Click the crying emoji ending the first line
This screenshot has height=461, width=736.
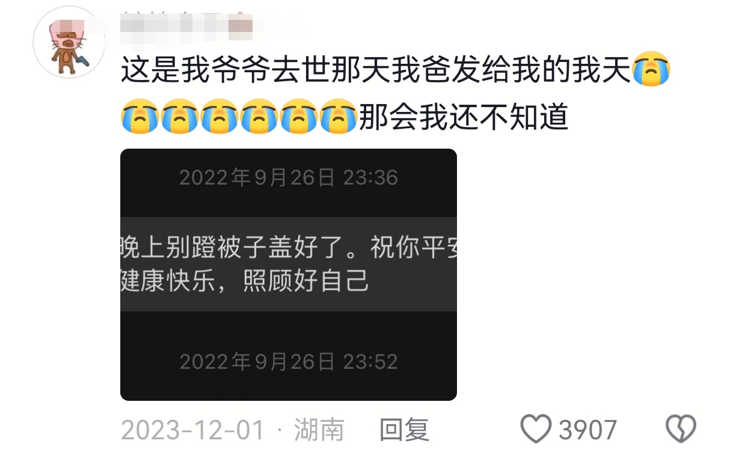click(652, 71)
